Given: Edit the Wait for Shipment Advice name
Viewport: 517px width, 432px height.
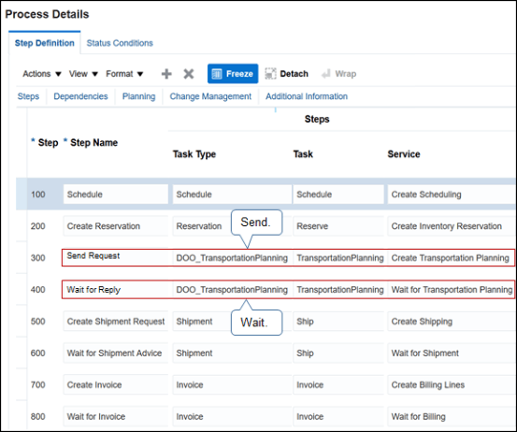Looking at the screenshot, I should pos(116,353).
